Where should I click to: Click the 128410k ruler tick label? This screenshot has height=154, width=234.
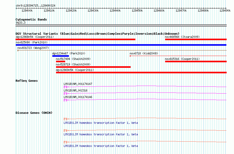tap(49, 11)
